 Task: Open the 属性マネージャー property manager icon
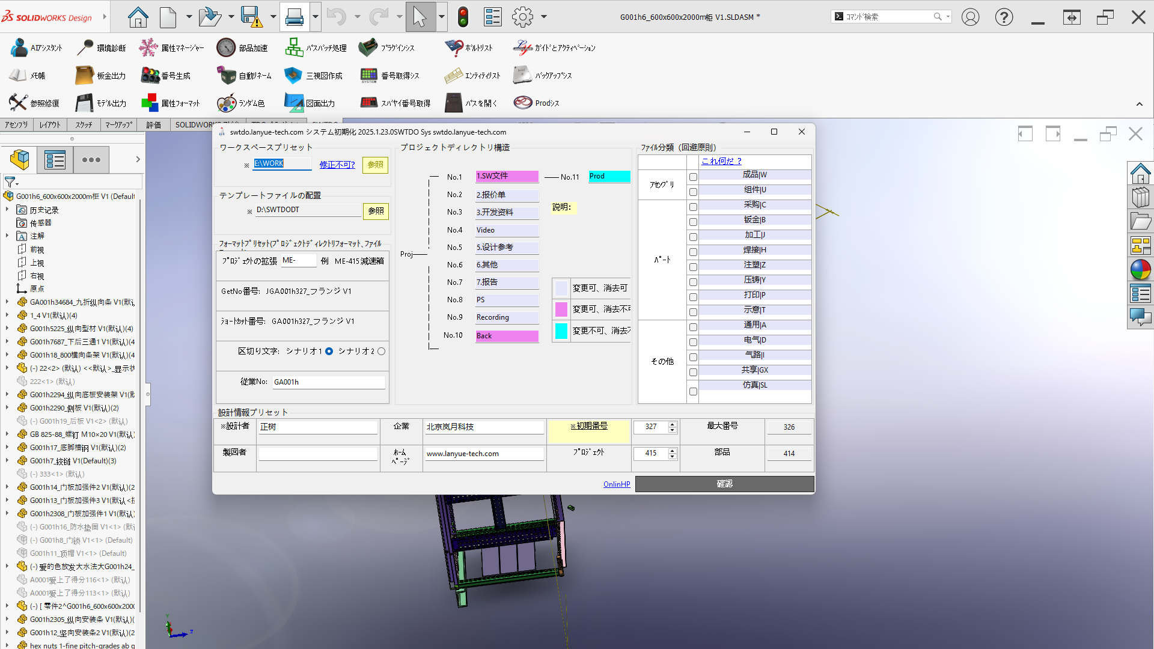click(x=148, y=48)
